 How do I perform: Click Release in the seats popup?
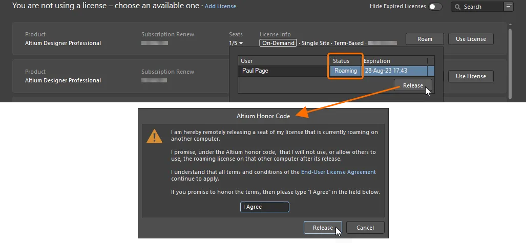click(413, 85)
